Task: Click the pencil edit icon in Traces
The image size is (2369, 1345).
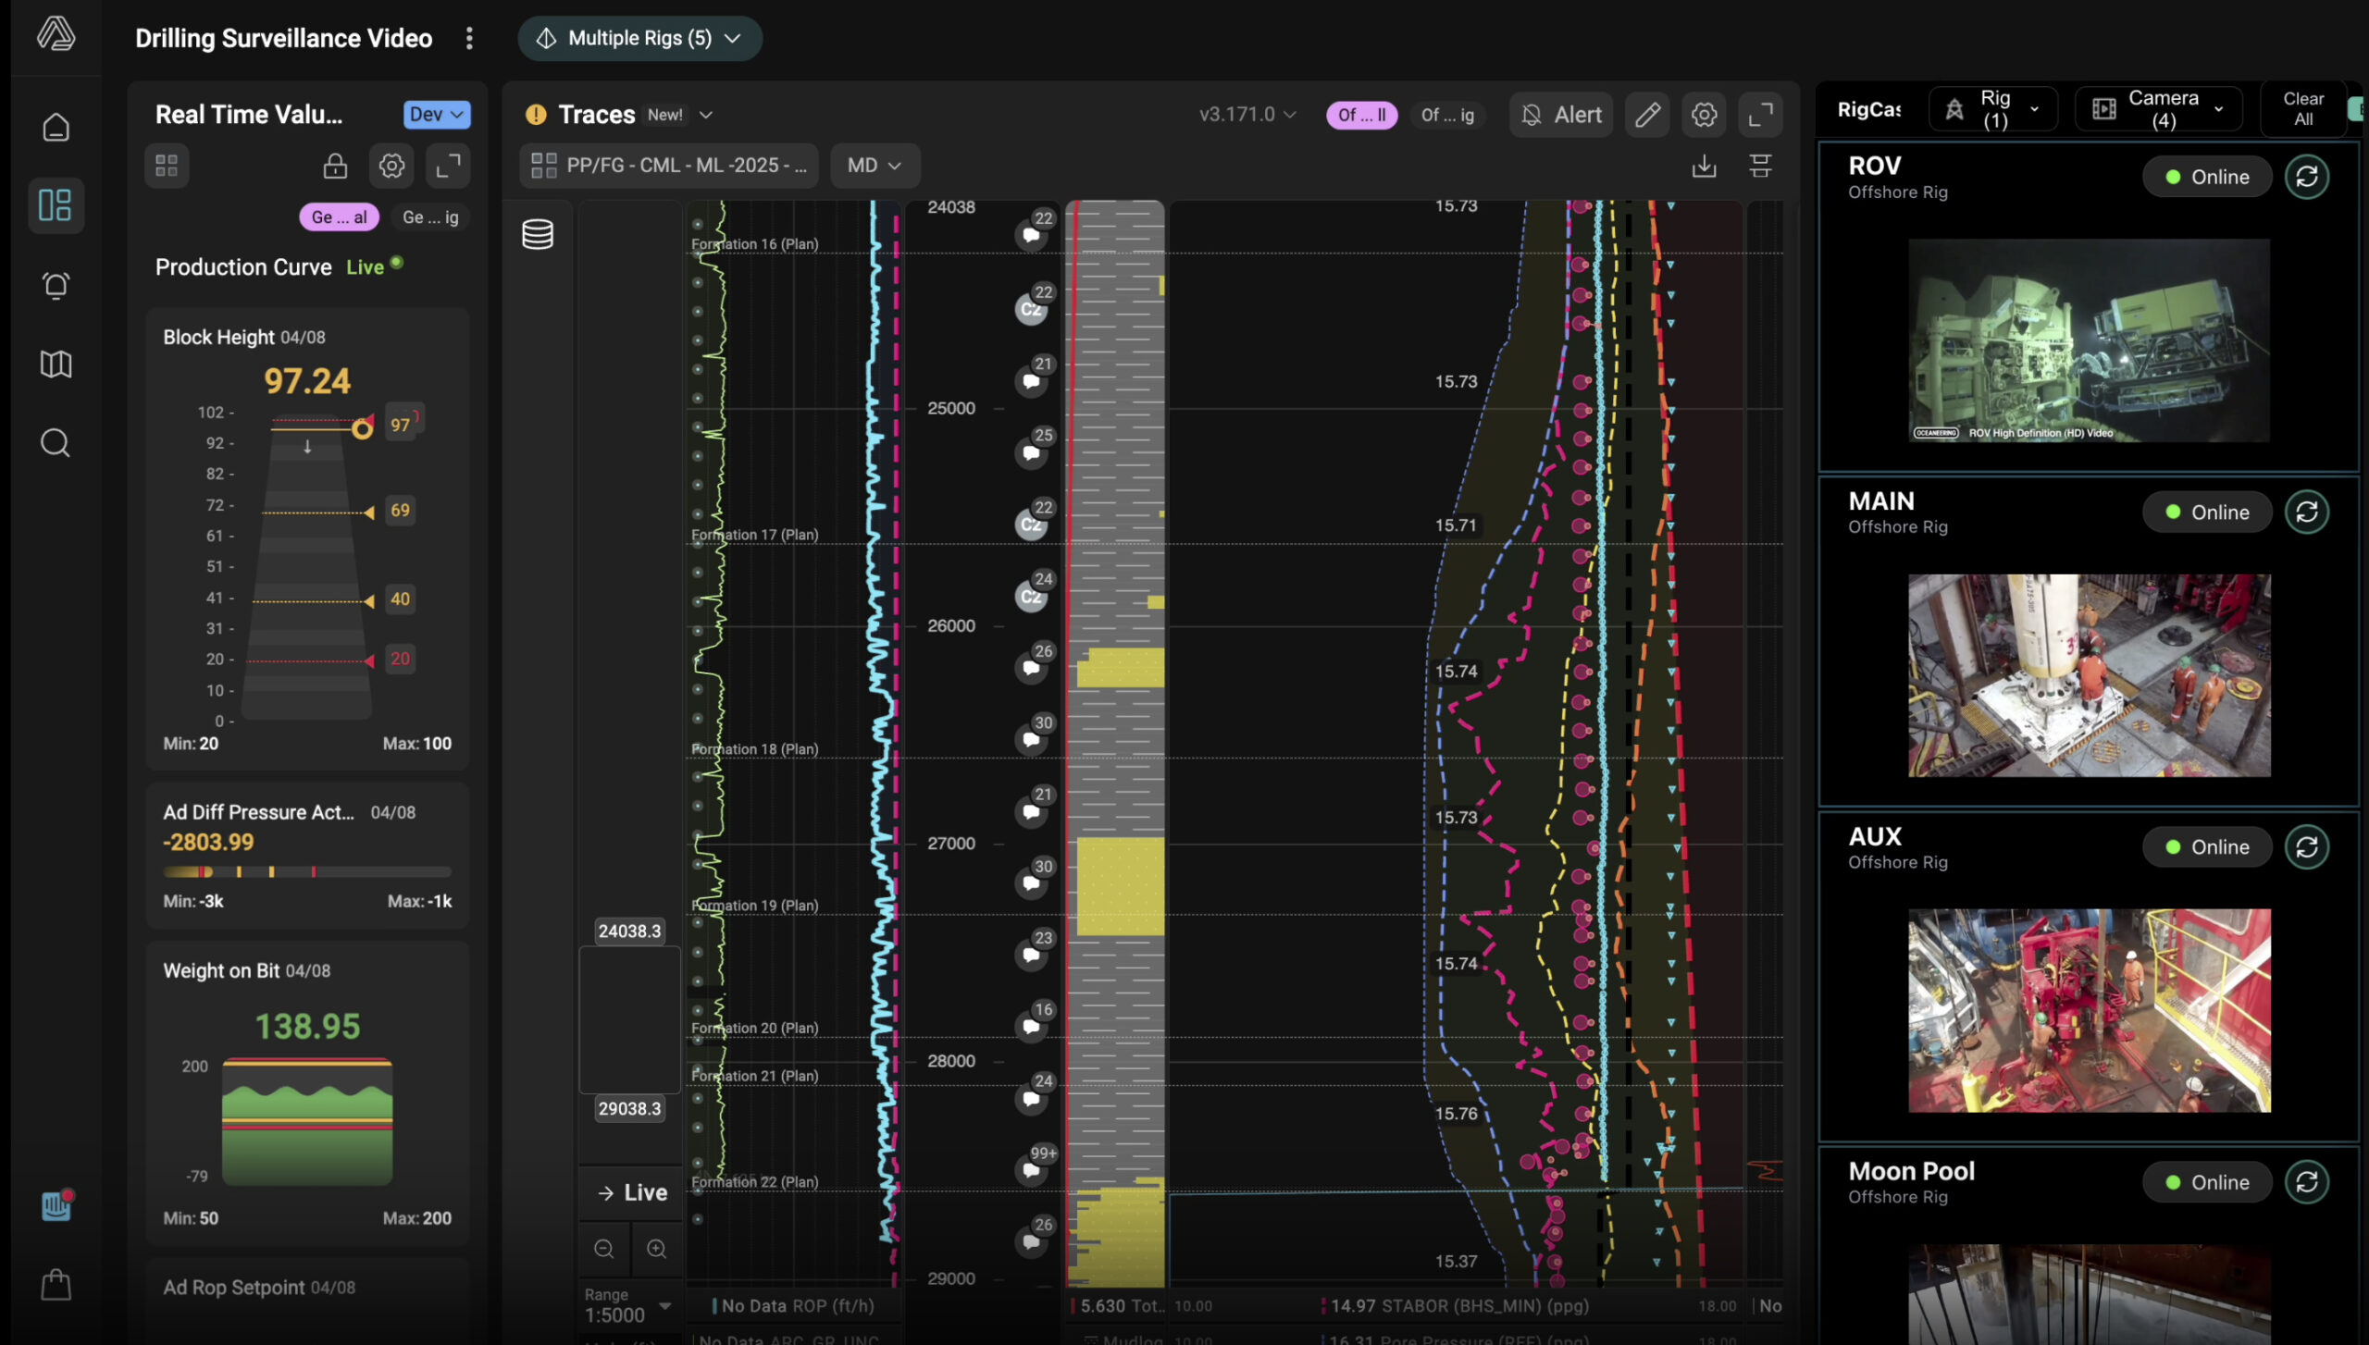Action: click(x=1647, y=115)
